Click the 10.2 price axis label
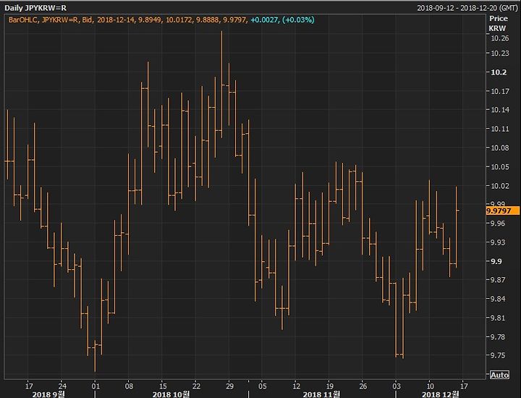The height and width of the screenshot is (398, 521). [499, 72]
